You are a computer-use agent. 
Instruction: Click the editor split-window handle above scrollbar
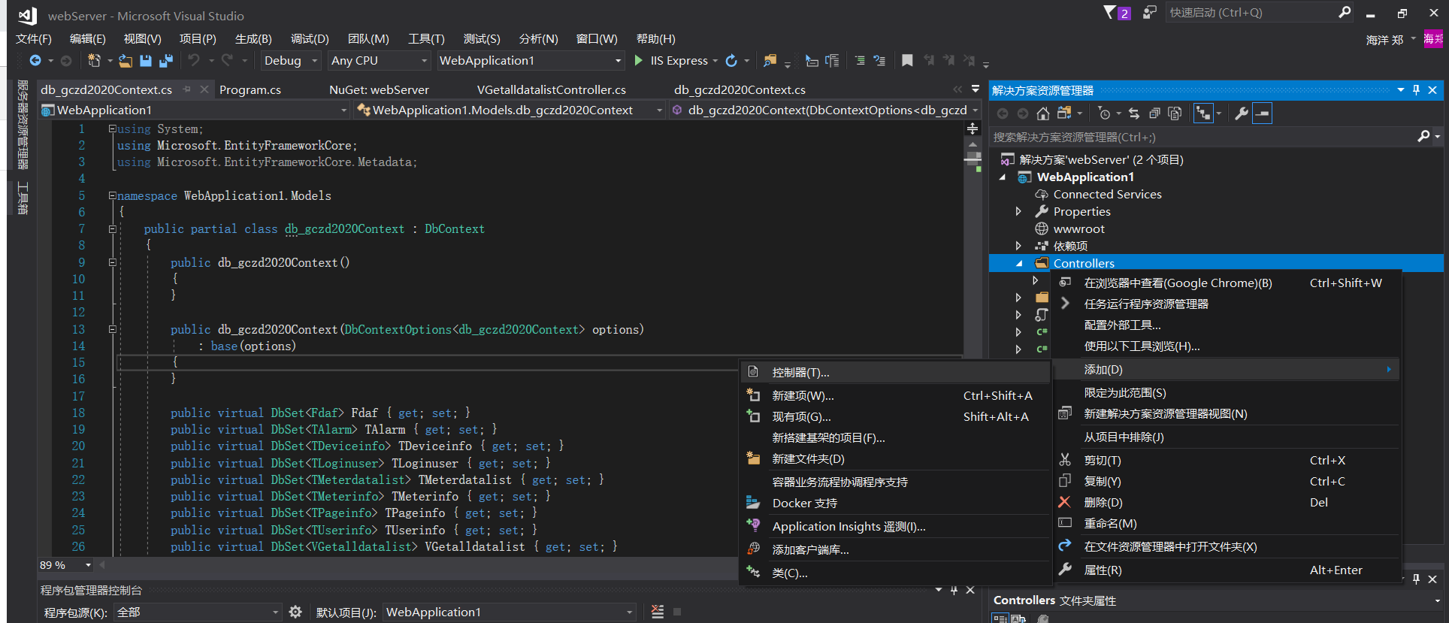[x=973, y=129]
